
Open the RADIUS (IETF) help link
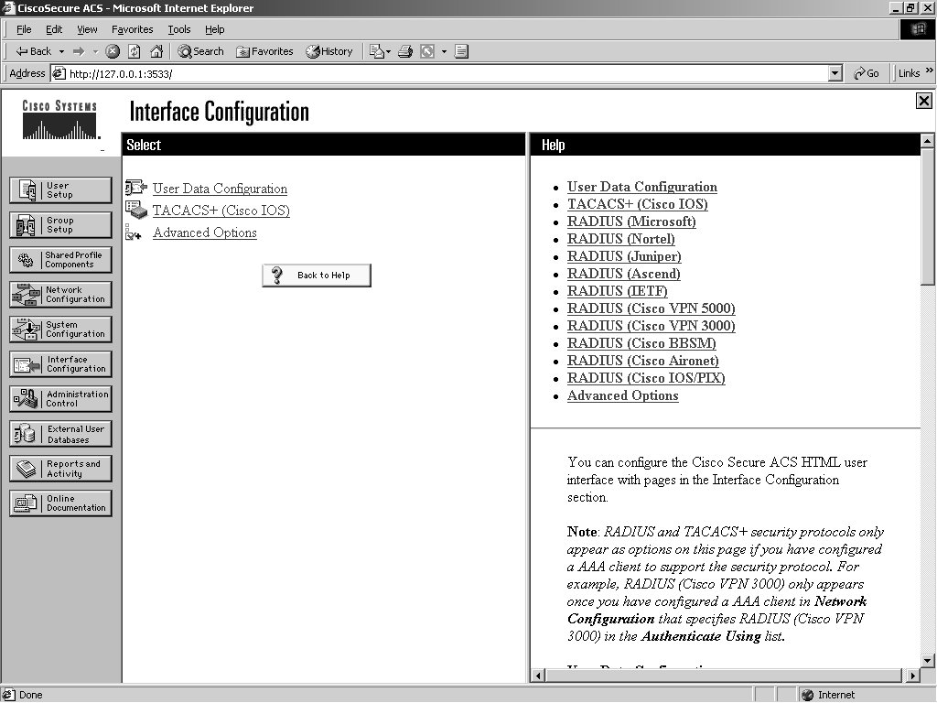click(618, 291)
